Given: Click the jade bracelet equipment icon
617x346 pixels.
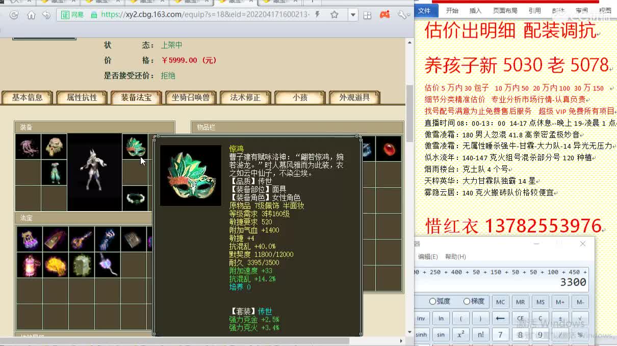Looking at the screenshot, I should [135, 198].
